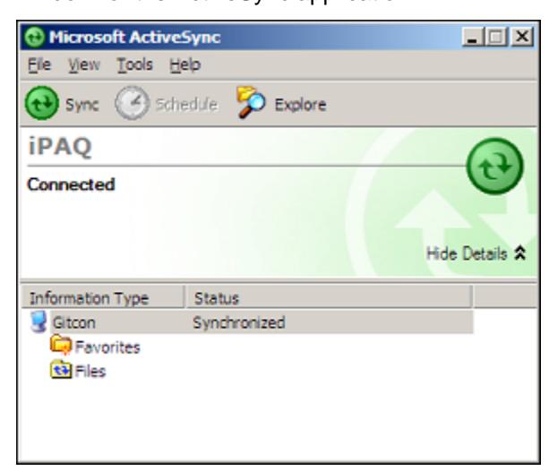Select the Favorites item

(x=107, y=347)
